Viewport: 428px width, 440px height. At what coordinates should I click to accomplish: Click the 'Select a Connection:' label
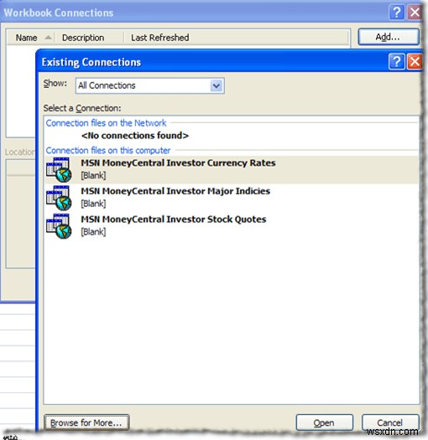click(x=82, y=108)
